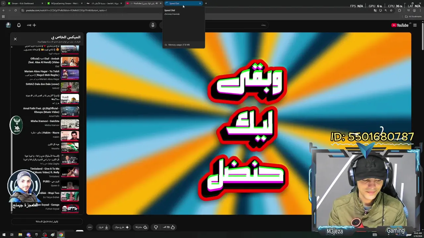This screenshot has width=424, height=238.
Task: Open Task View on the taskbar
Action: [x=12, y=235]
